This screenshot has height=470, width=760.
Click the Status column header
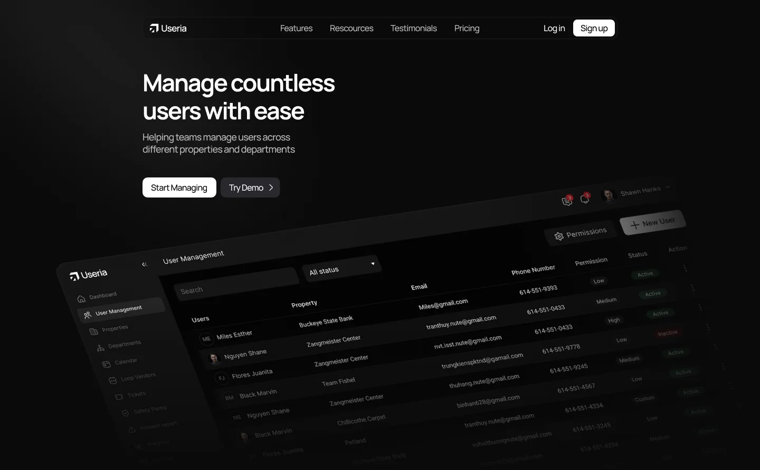638,255
